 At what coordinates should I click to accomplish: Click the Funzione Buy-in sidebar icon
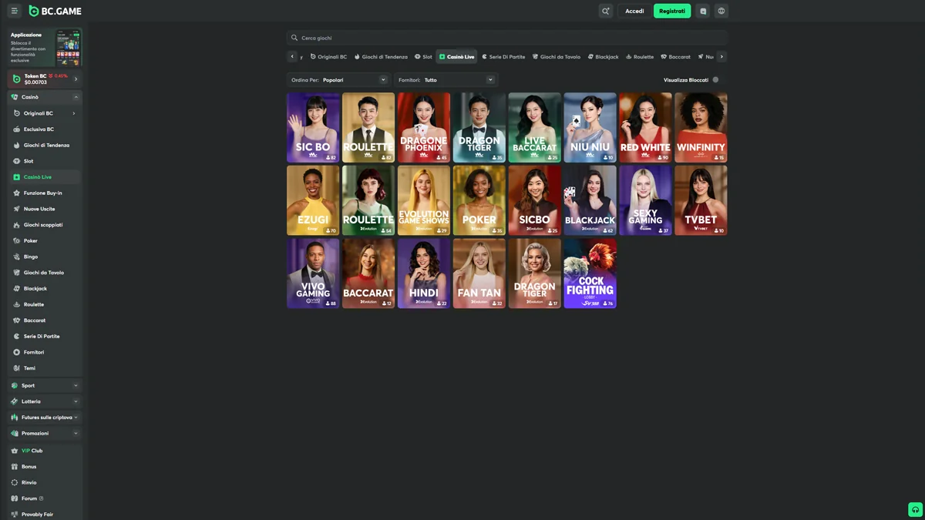point(17,193)
